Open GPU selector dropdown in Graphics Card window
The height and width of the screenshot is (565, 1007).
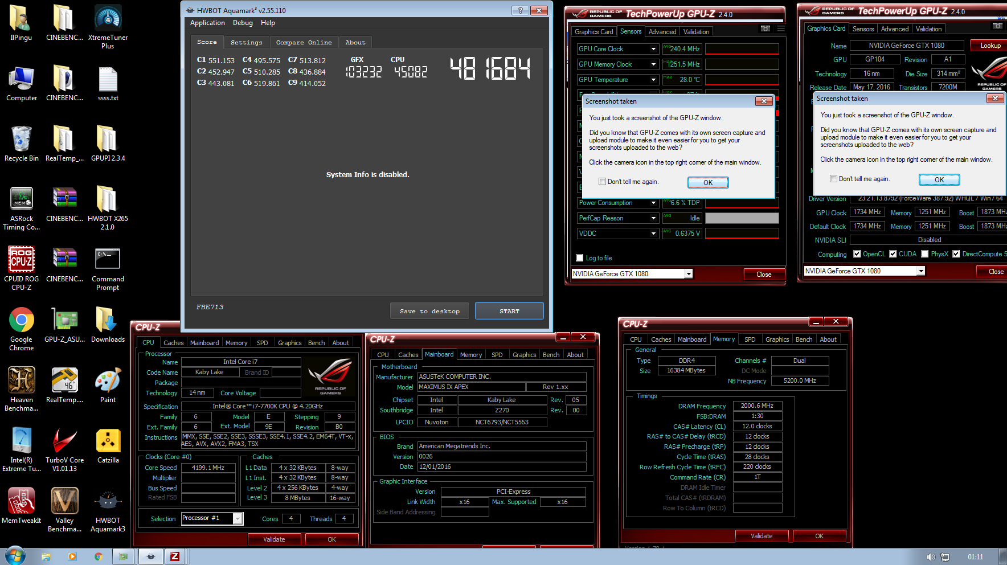coord(921,271)
